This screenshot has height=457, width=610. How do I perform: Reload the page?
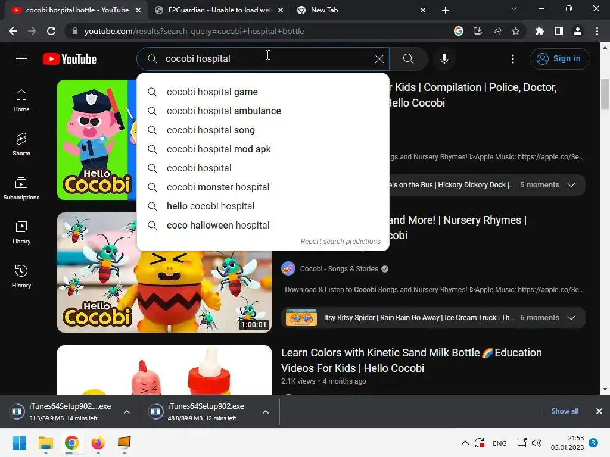[x=51, y=31]
